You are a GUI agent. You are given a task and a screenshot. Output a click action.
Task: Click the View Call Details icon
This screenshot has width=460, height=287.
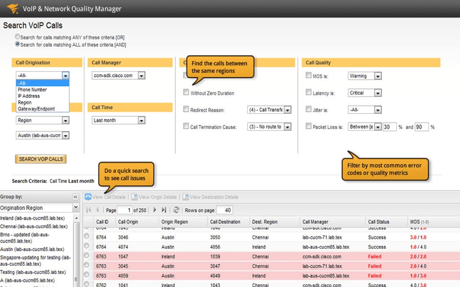click(x=88, y=197)
